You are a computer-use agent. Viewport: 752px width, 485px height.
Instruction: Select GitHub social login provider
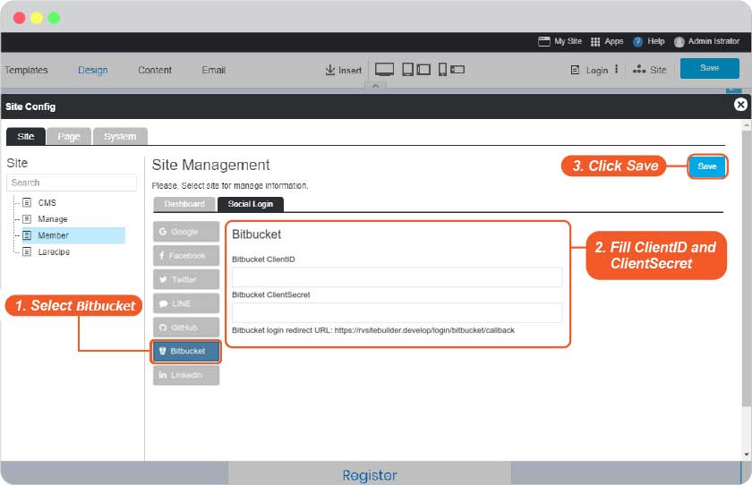pyautogui.click(x=186, y=328)
